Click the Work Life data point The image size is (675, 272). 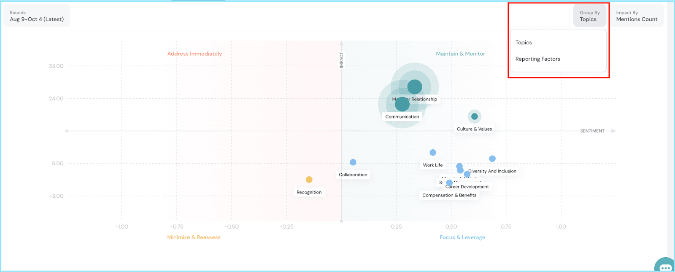point(433,153)
